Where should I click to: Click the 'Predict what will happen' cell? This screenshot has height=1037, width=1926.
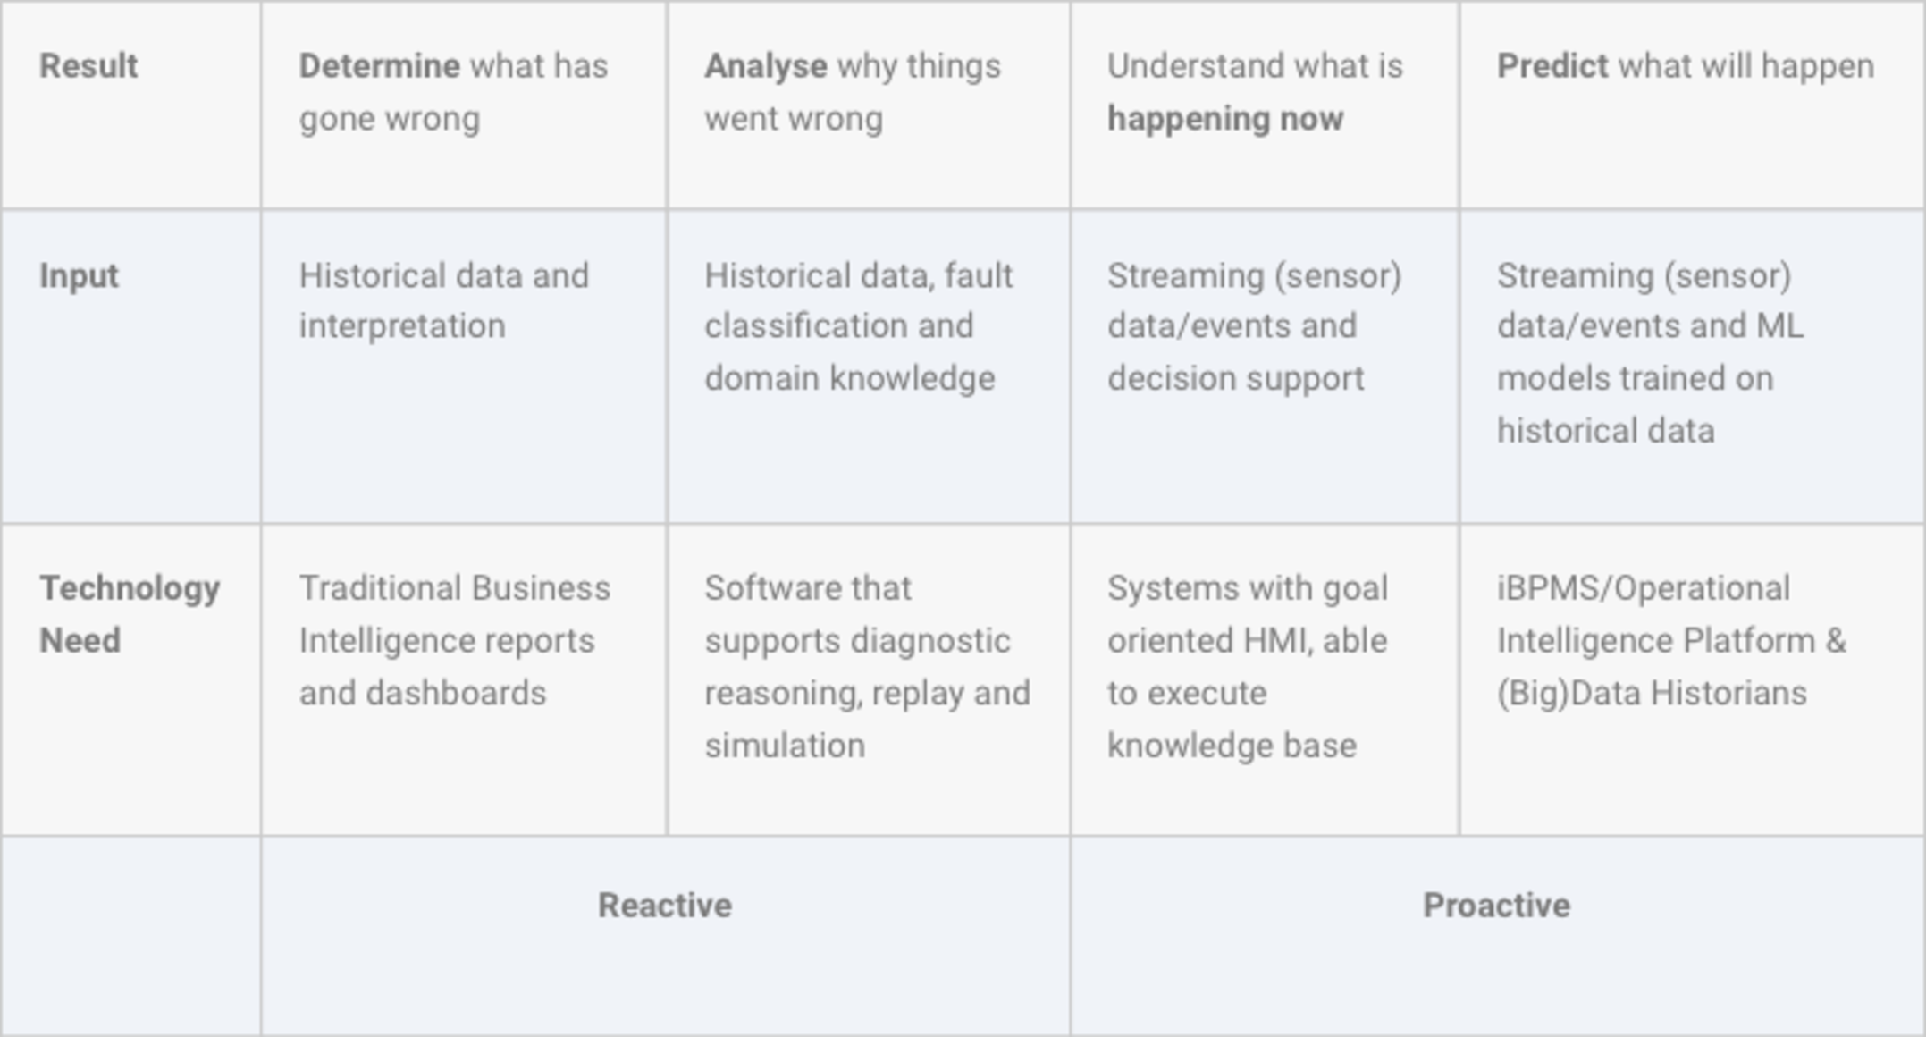[1693, 105]
